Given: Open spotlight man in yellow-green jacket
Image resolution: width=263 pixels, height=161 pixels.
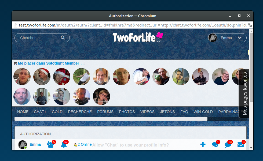Looking at the screenshot, I should (181, 77).
